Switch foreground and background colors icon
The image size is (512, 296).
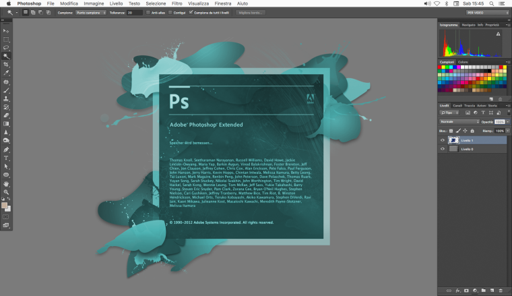pos(9,199)
